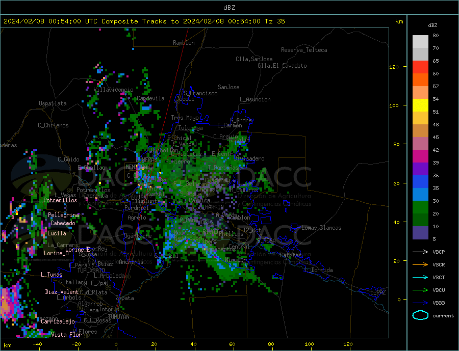
Task: Click the '100' tick on the horizontal km axis
Action: [309, 344]
